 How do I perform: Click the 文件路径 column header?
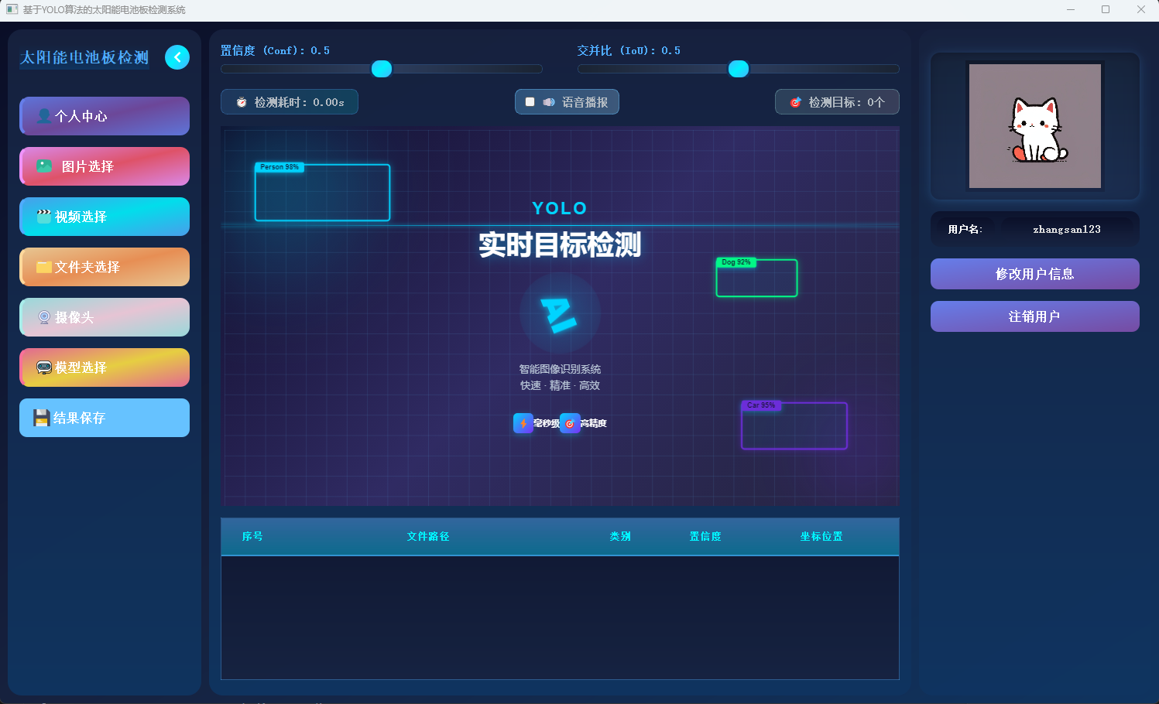[x=427, y=536]
